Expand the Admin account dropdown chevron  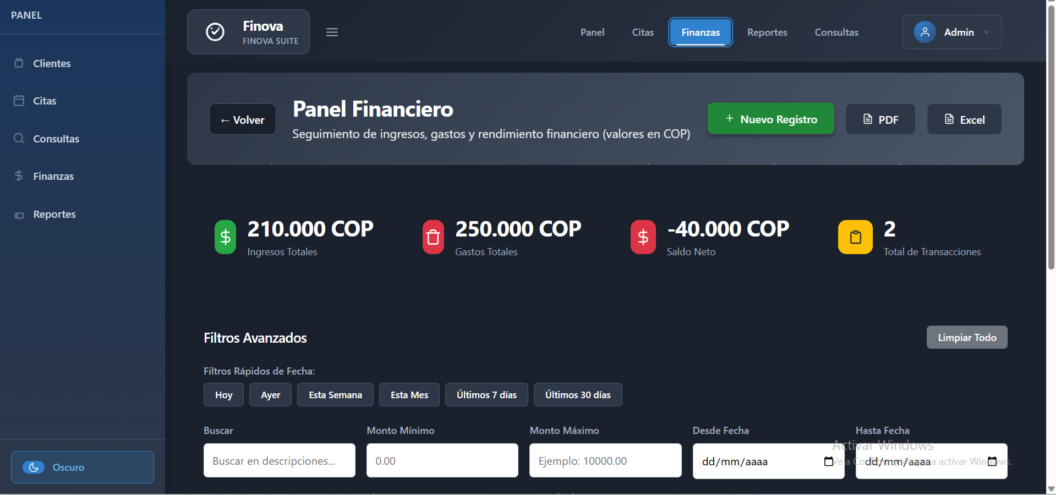coord(987,32)
